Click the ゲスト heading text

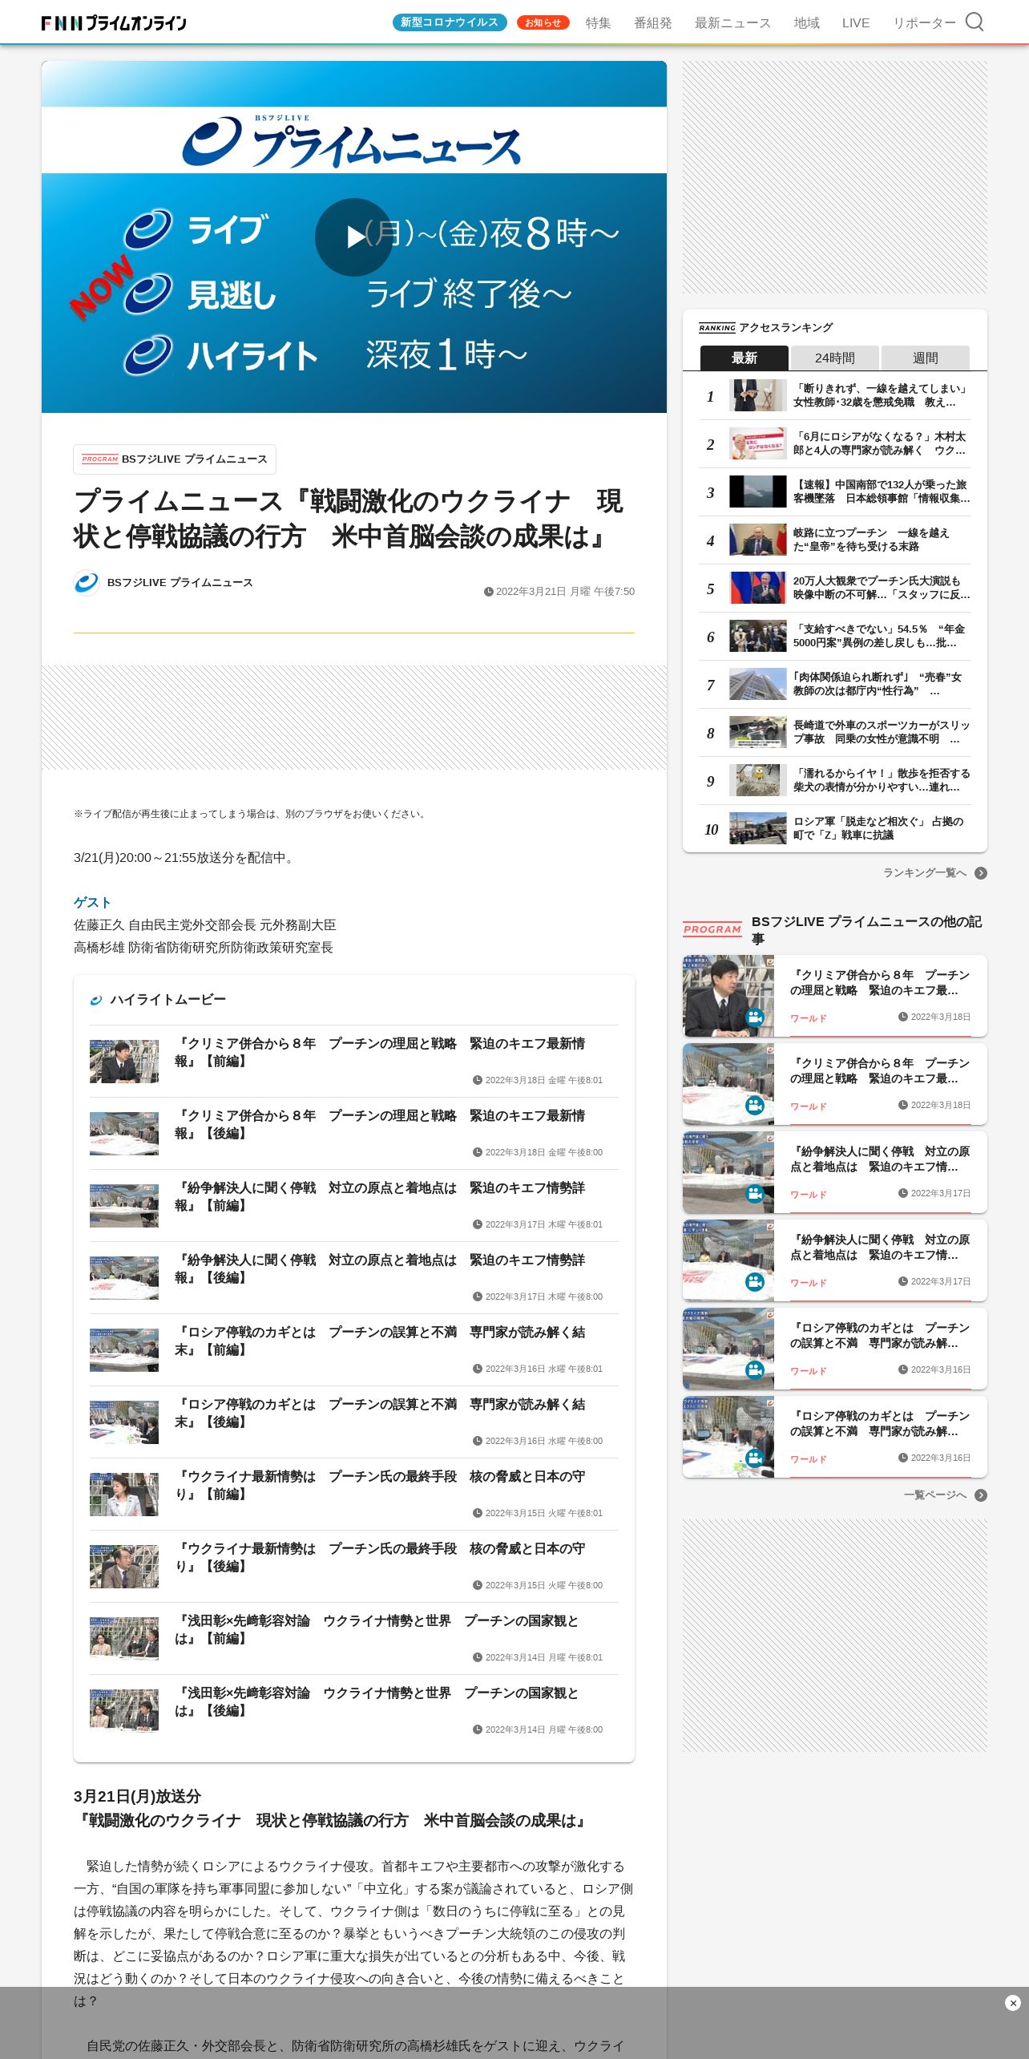[92, 903]
